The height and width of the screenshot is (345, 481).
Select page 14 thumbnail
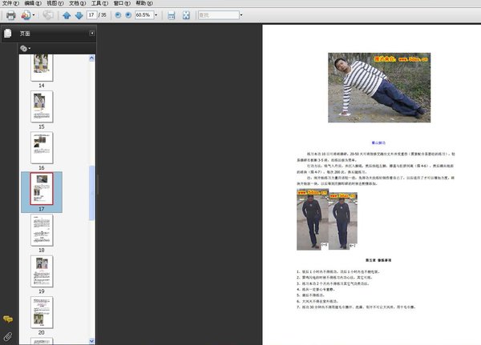42,67
